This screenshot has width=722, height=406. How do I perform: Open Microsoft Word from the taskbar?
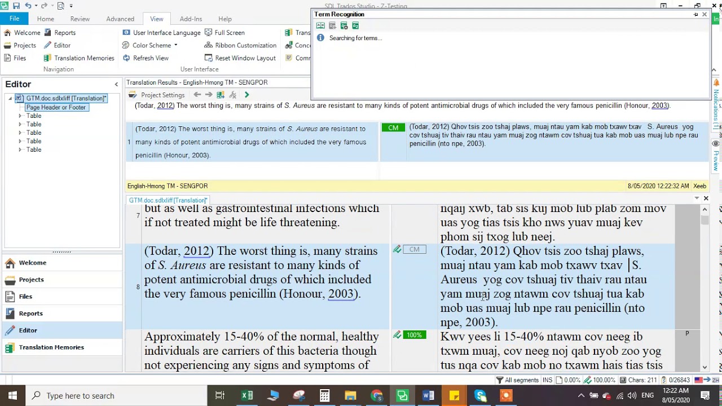[x=428, y=396]
